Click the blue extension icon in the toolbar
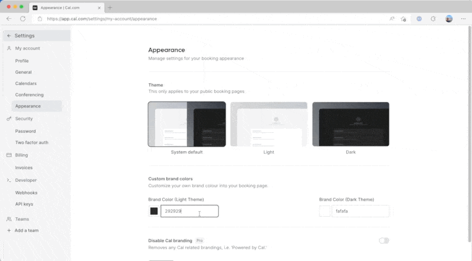Viewport: 472px width, 261px height. point(419,19)
